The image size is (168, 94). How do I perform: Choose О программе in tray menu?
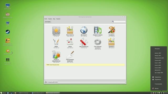159,84
